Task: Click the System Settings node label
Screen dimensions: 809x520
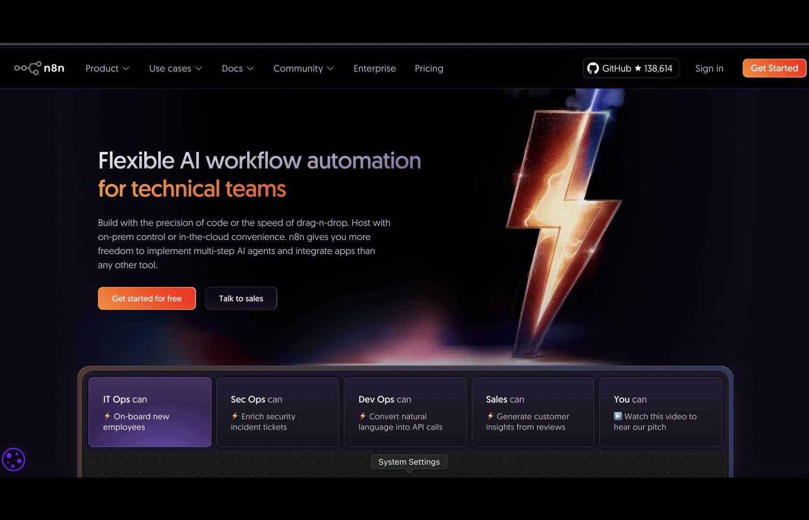Action: pos(409,462)
